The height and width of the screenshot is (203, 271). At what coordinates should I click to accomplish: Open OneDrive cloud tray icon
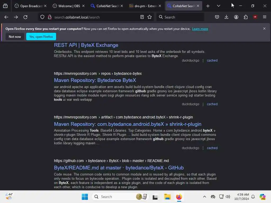213,197
